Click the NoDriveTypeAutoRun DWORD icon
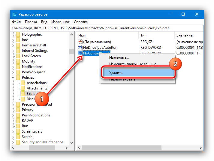The width and height of the screenshot is (214, 161). coord(80,47)
